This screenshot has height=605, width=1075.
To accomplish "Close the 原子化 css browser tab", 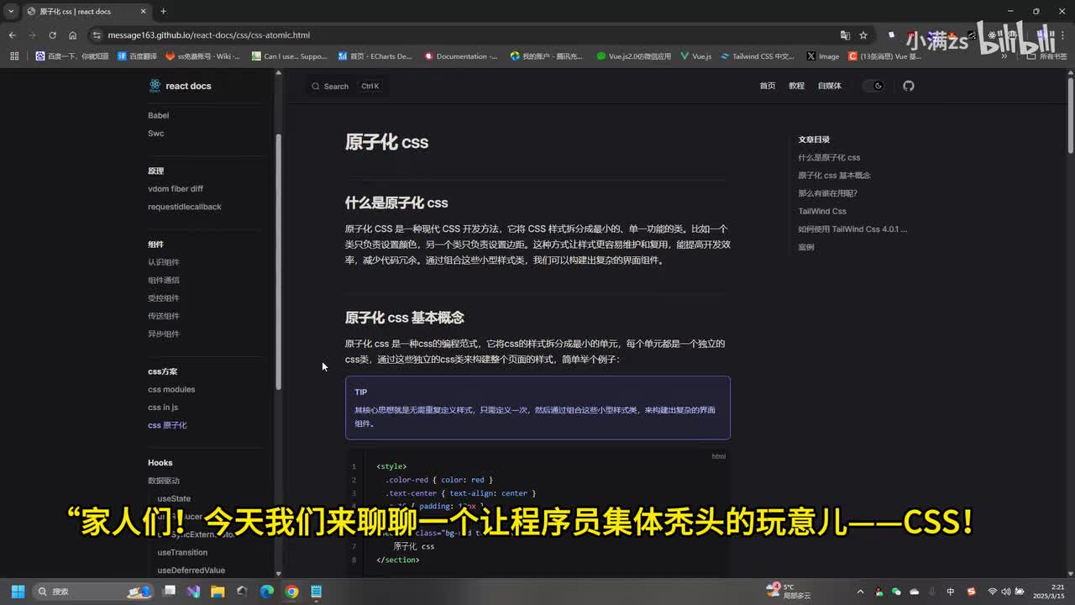I will (x=143, y=11).
